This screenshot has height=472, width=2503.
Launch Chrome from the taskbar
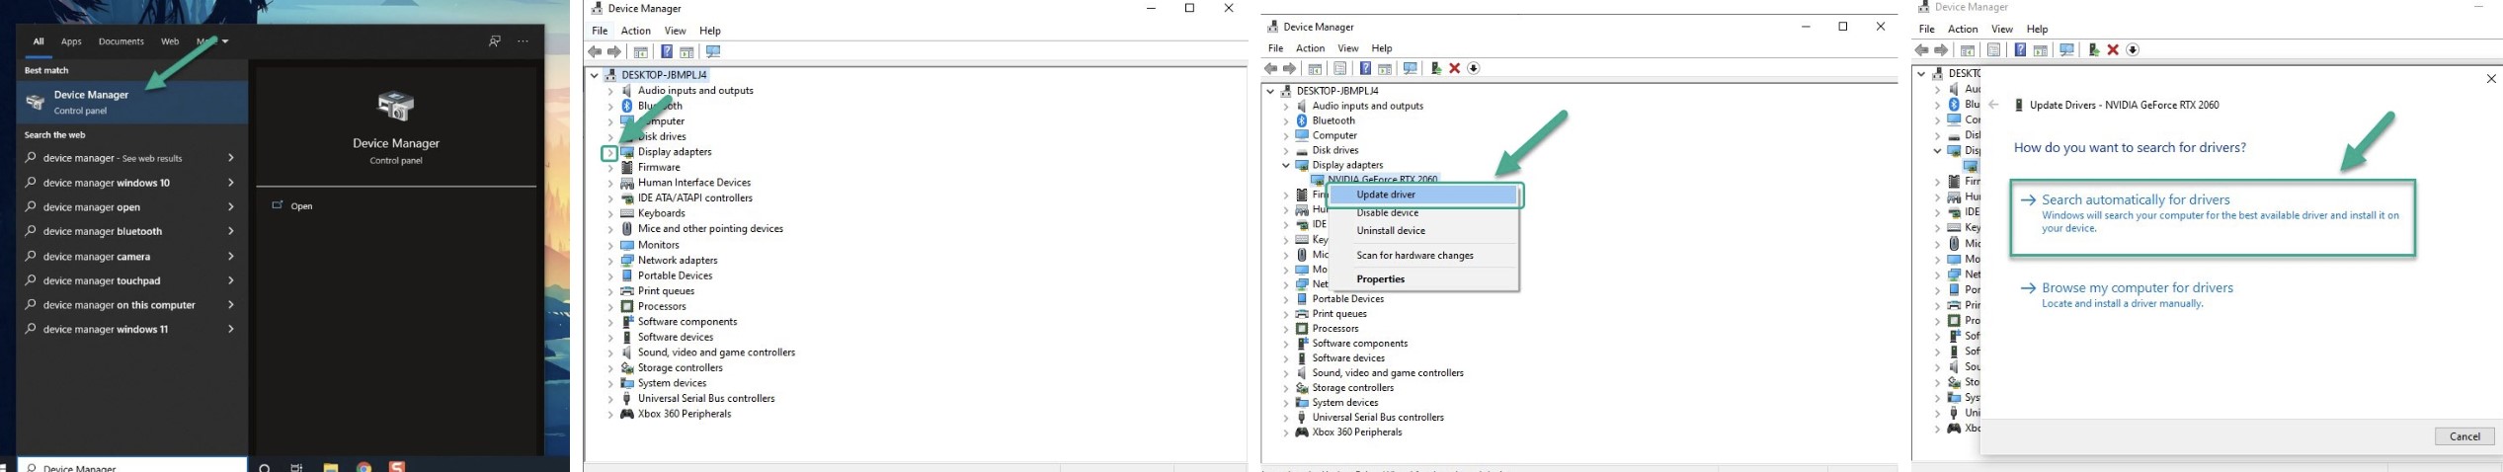click(x=363, y=467)
